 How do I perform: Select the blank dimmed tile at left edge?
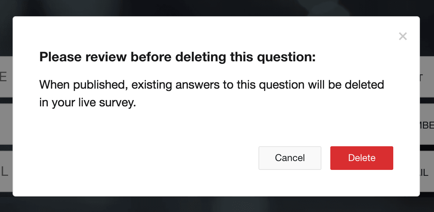(x=6, y=124)
